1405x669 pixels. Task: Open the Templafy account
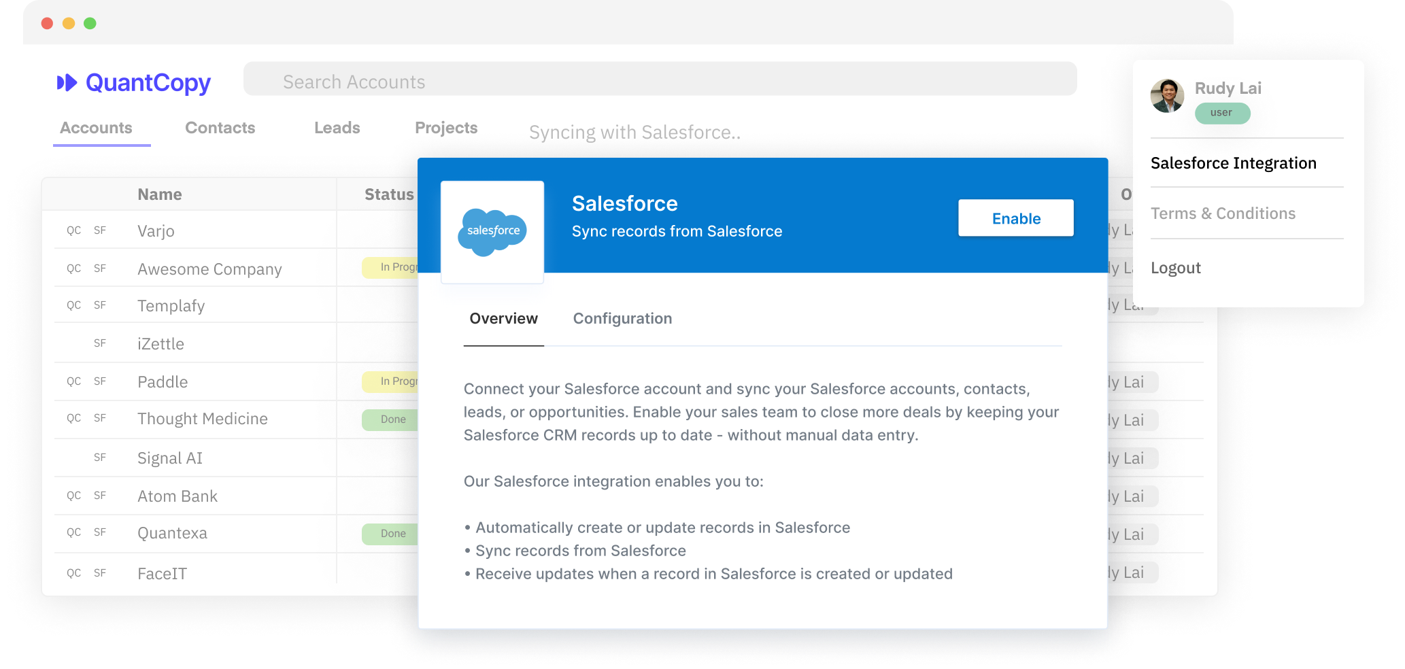coord(171,306)
